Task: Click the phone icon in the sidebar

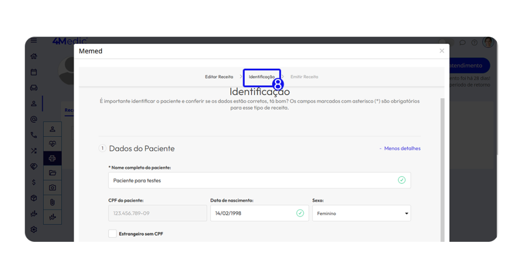Action: click(34, 135)
